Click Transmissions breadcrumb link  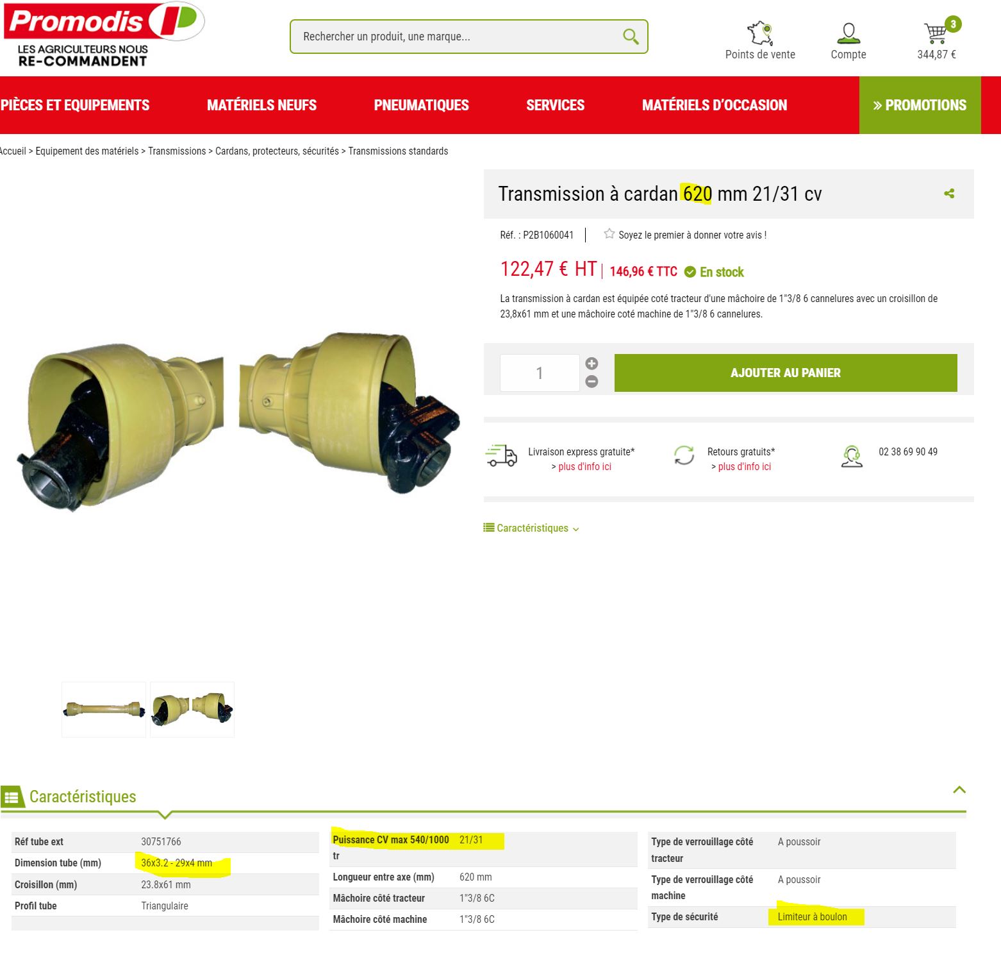[x=177, y=151]
